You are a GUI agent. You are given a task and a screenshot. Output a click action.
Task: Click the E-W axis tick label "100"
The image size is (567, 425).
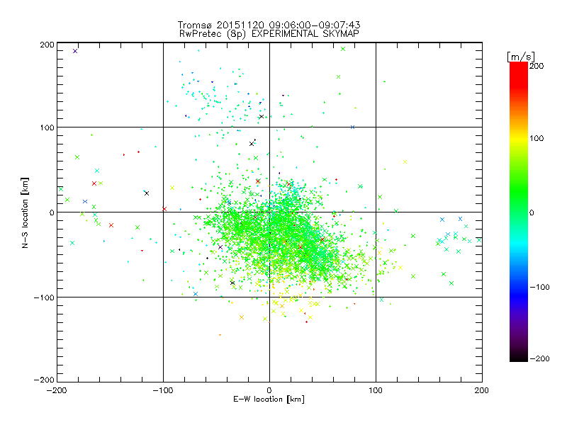376,390
